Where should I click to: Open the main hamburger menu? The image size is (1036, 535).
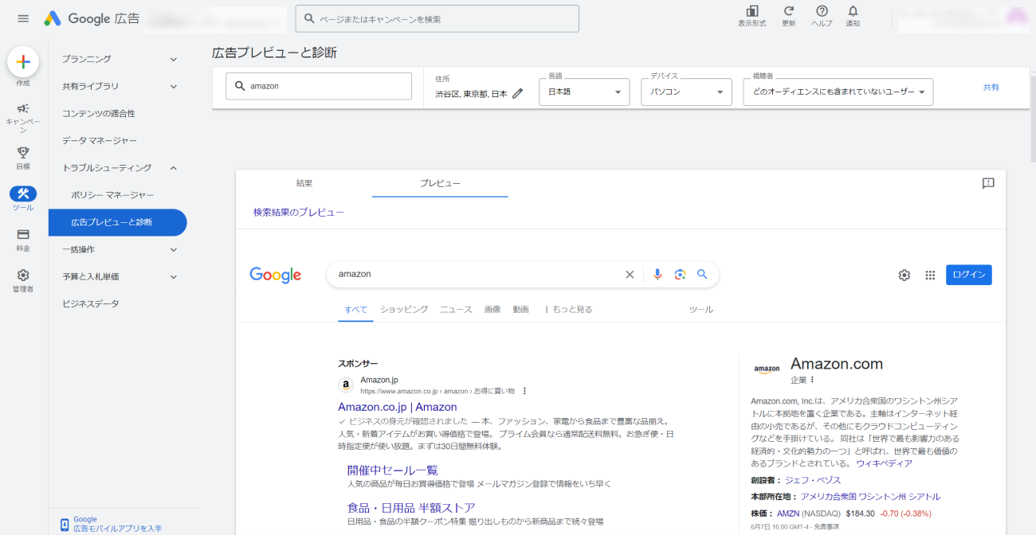click(23, 18)
